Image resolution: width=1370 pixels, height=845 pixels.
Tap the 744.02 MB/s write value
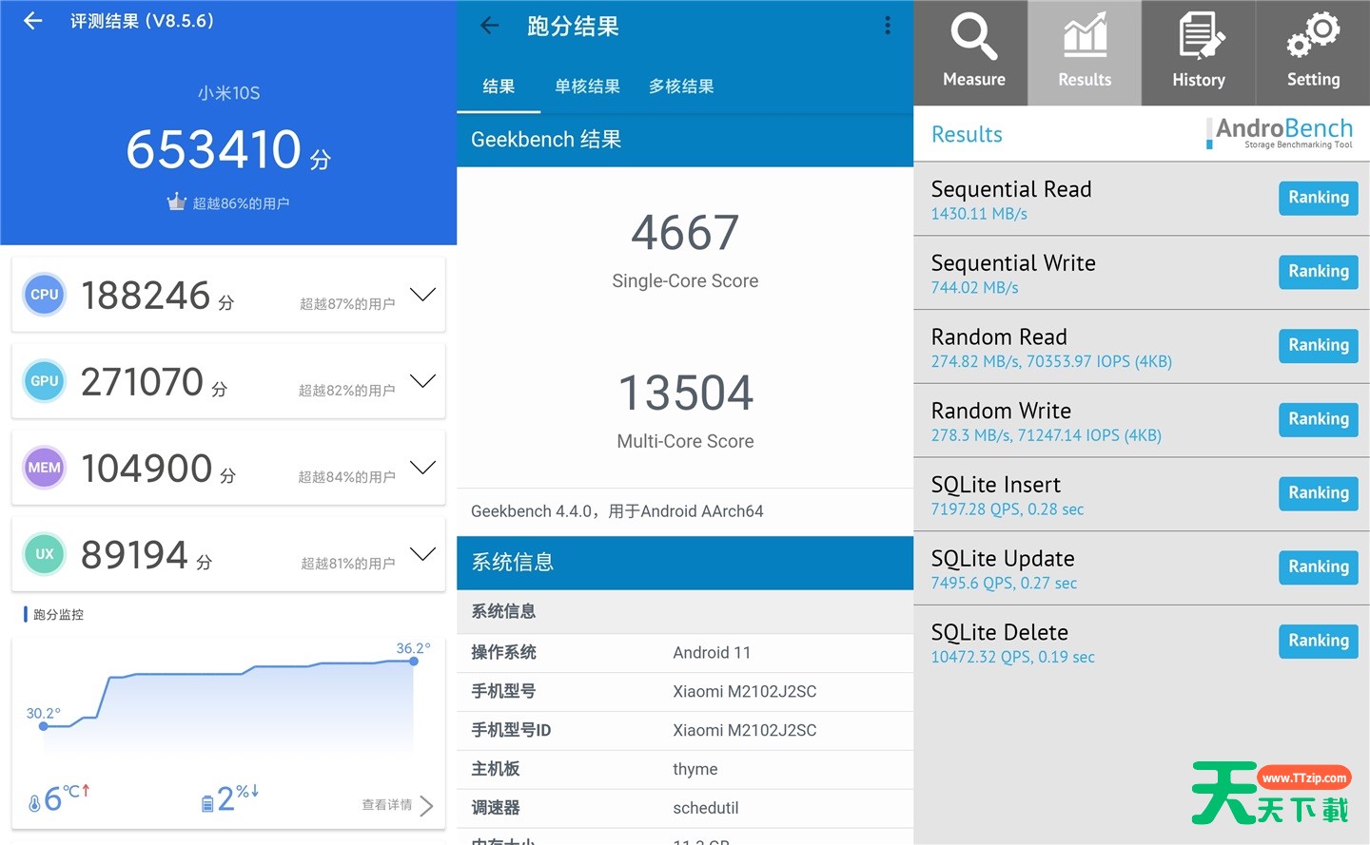pos(974,288)
